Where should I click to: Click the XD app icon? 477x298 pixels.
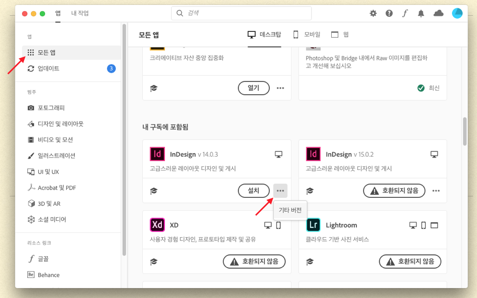157,225
